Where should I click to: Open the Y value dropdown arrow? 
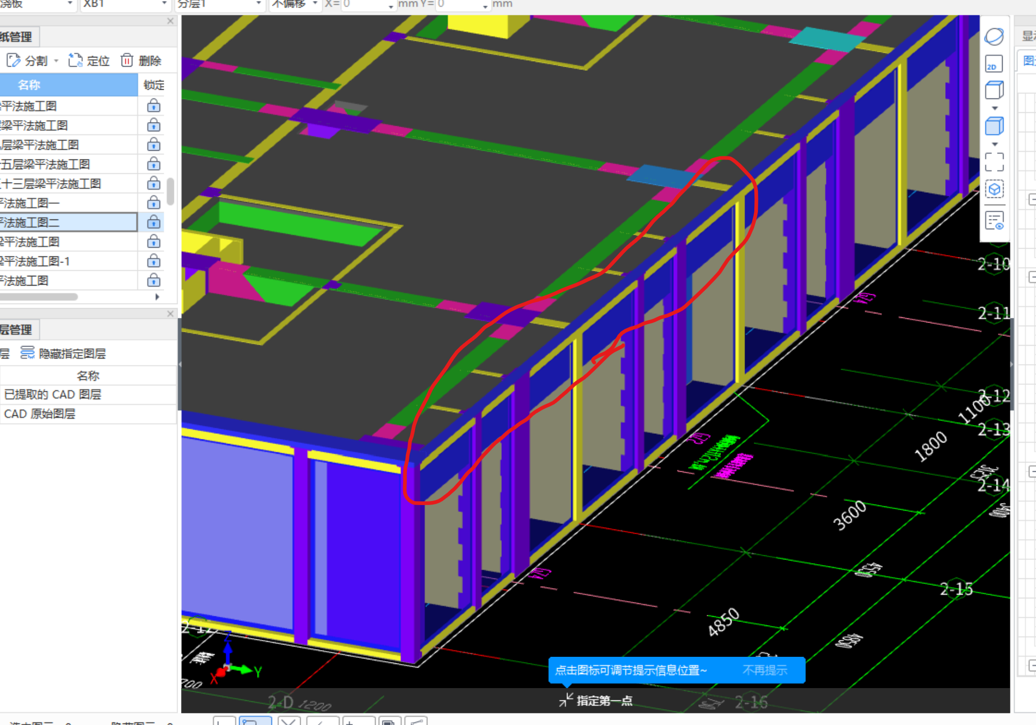pos(485,6)
